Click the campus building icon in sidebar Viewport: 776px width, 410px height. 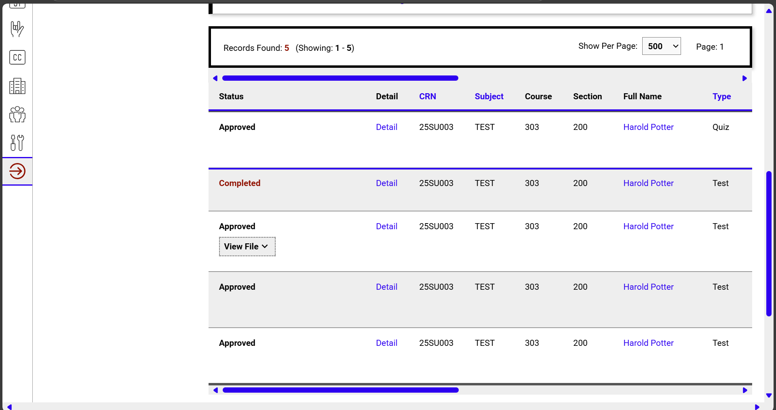pyautogui.click(x=17, y=86)
